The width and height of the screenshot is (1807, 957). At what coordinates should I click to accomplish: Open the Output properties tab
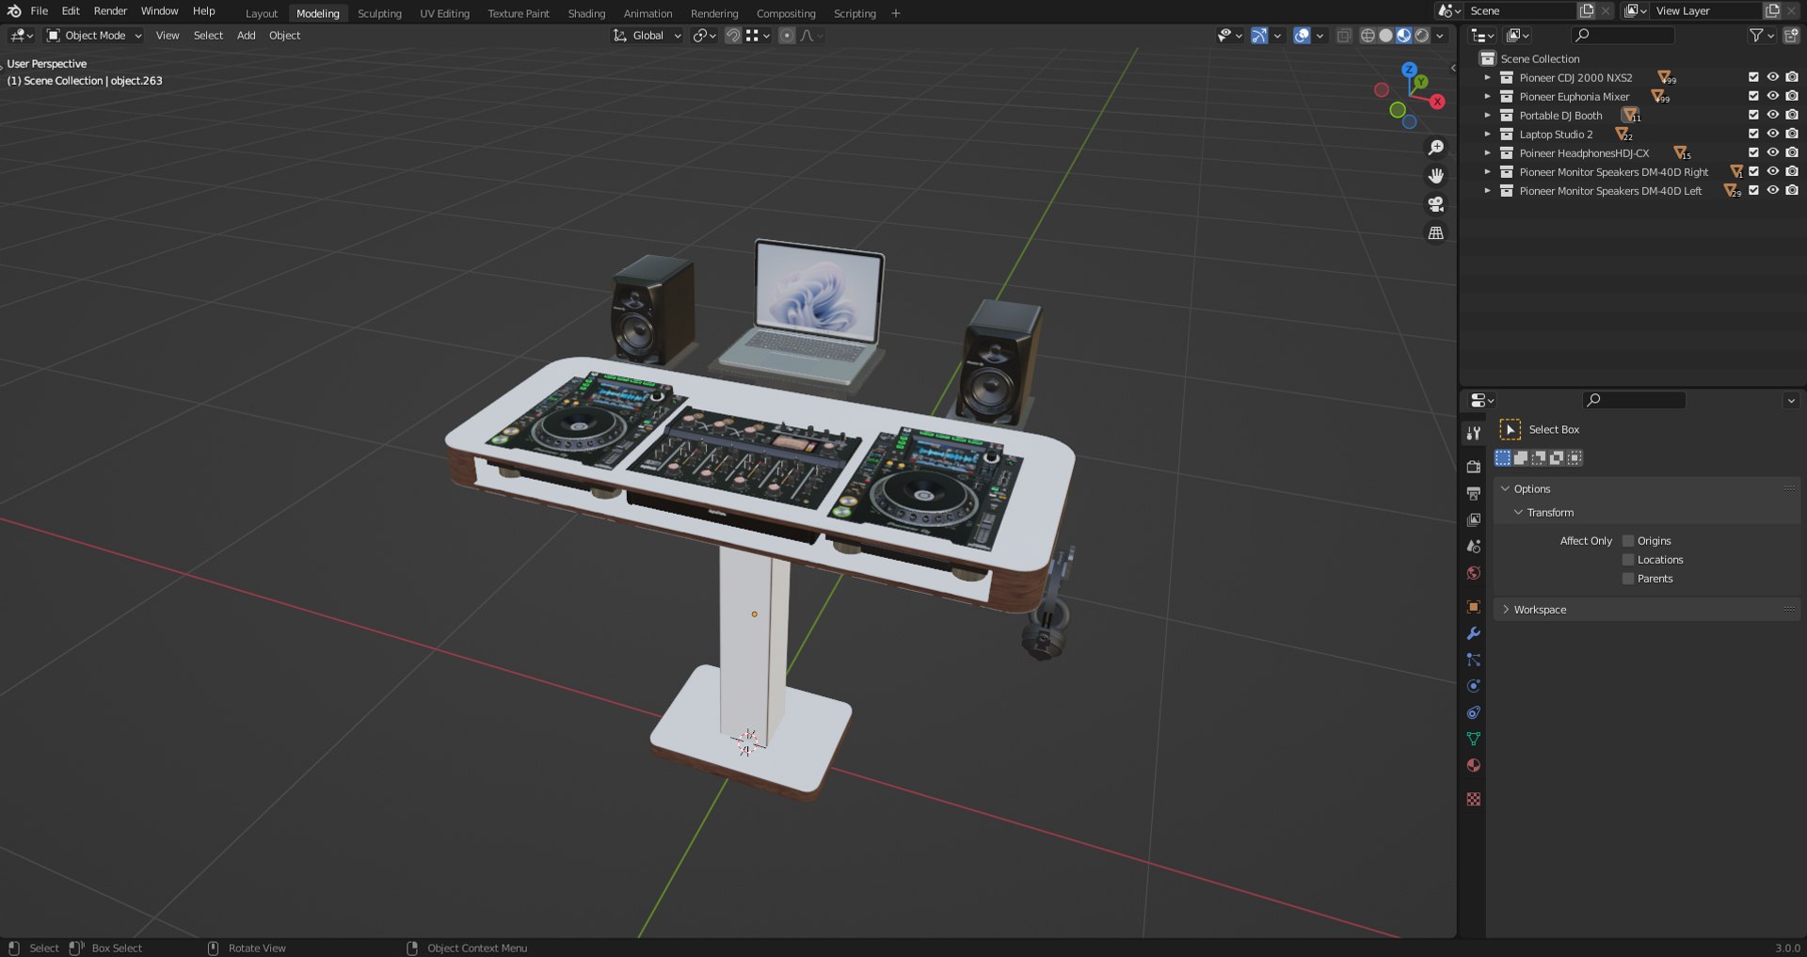(1474, 493)
